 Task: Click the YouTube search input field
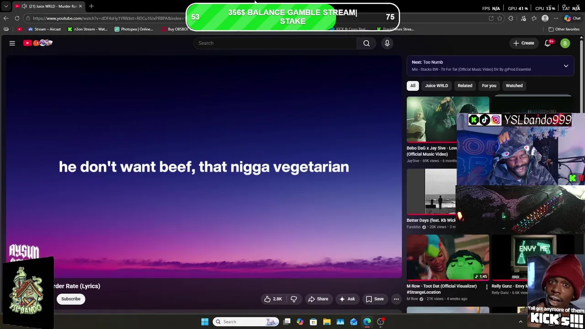coord(275,43)
